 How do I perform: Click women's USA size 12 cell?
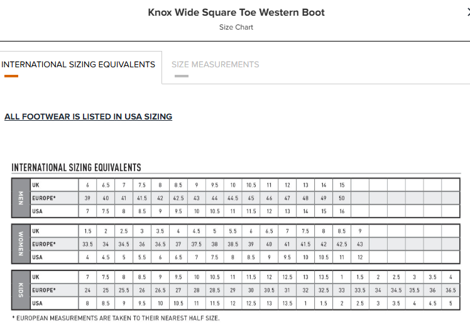point(360,257)
